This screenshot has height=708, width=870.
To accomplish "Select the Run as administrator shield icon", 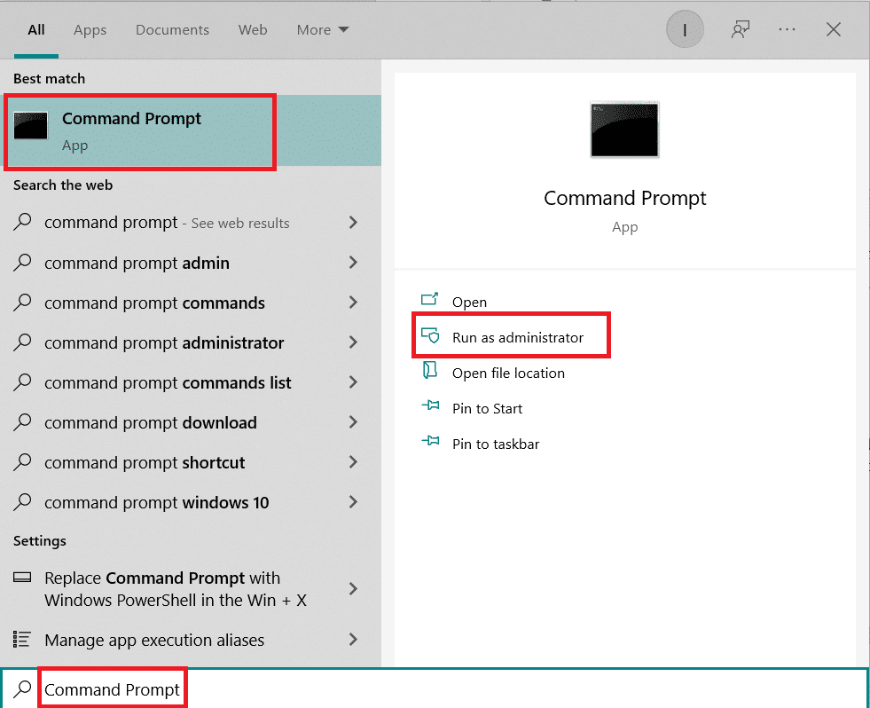I will pyautogui.click(x=432, y=336).
